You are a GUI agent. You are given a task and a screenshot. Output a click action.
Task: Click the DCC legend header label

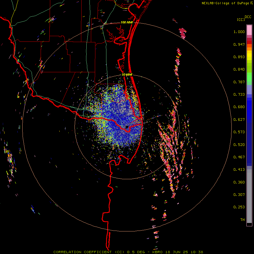pos(248,17)
